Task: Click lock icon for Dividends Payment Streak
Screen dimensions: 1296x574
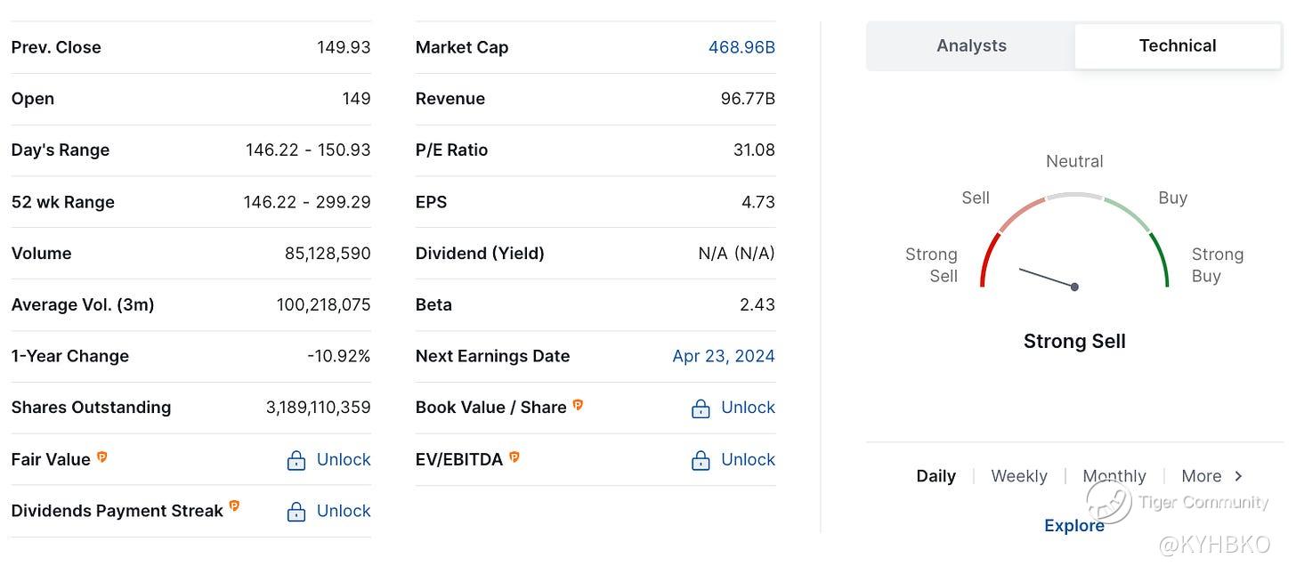Action: point(296,512)
